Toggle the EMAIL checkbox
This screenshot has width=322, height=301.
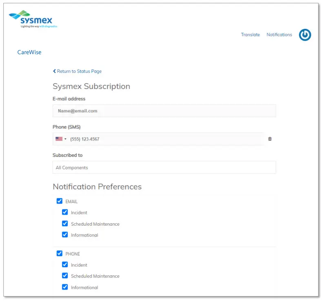pyautogui.click(x=60, y=201)
